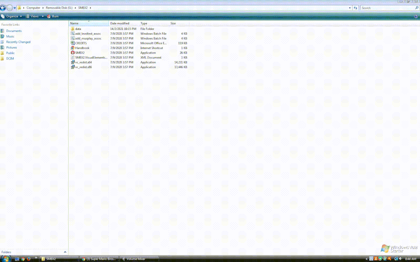Click Burn in the toolbar
Image resolution: width=420 pixels, height=262 pixels.
[52, 16]
